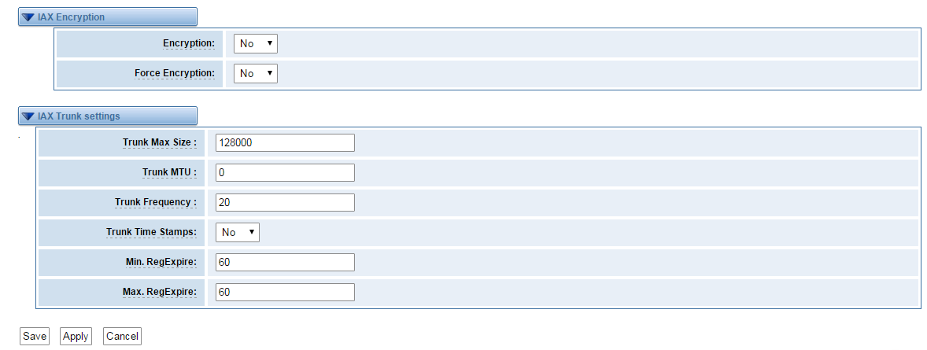Click the Trunk Max Size field
Image resolution: width=927 pixels, height=350 pixels.
coord(285,142)
